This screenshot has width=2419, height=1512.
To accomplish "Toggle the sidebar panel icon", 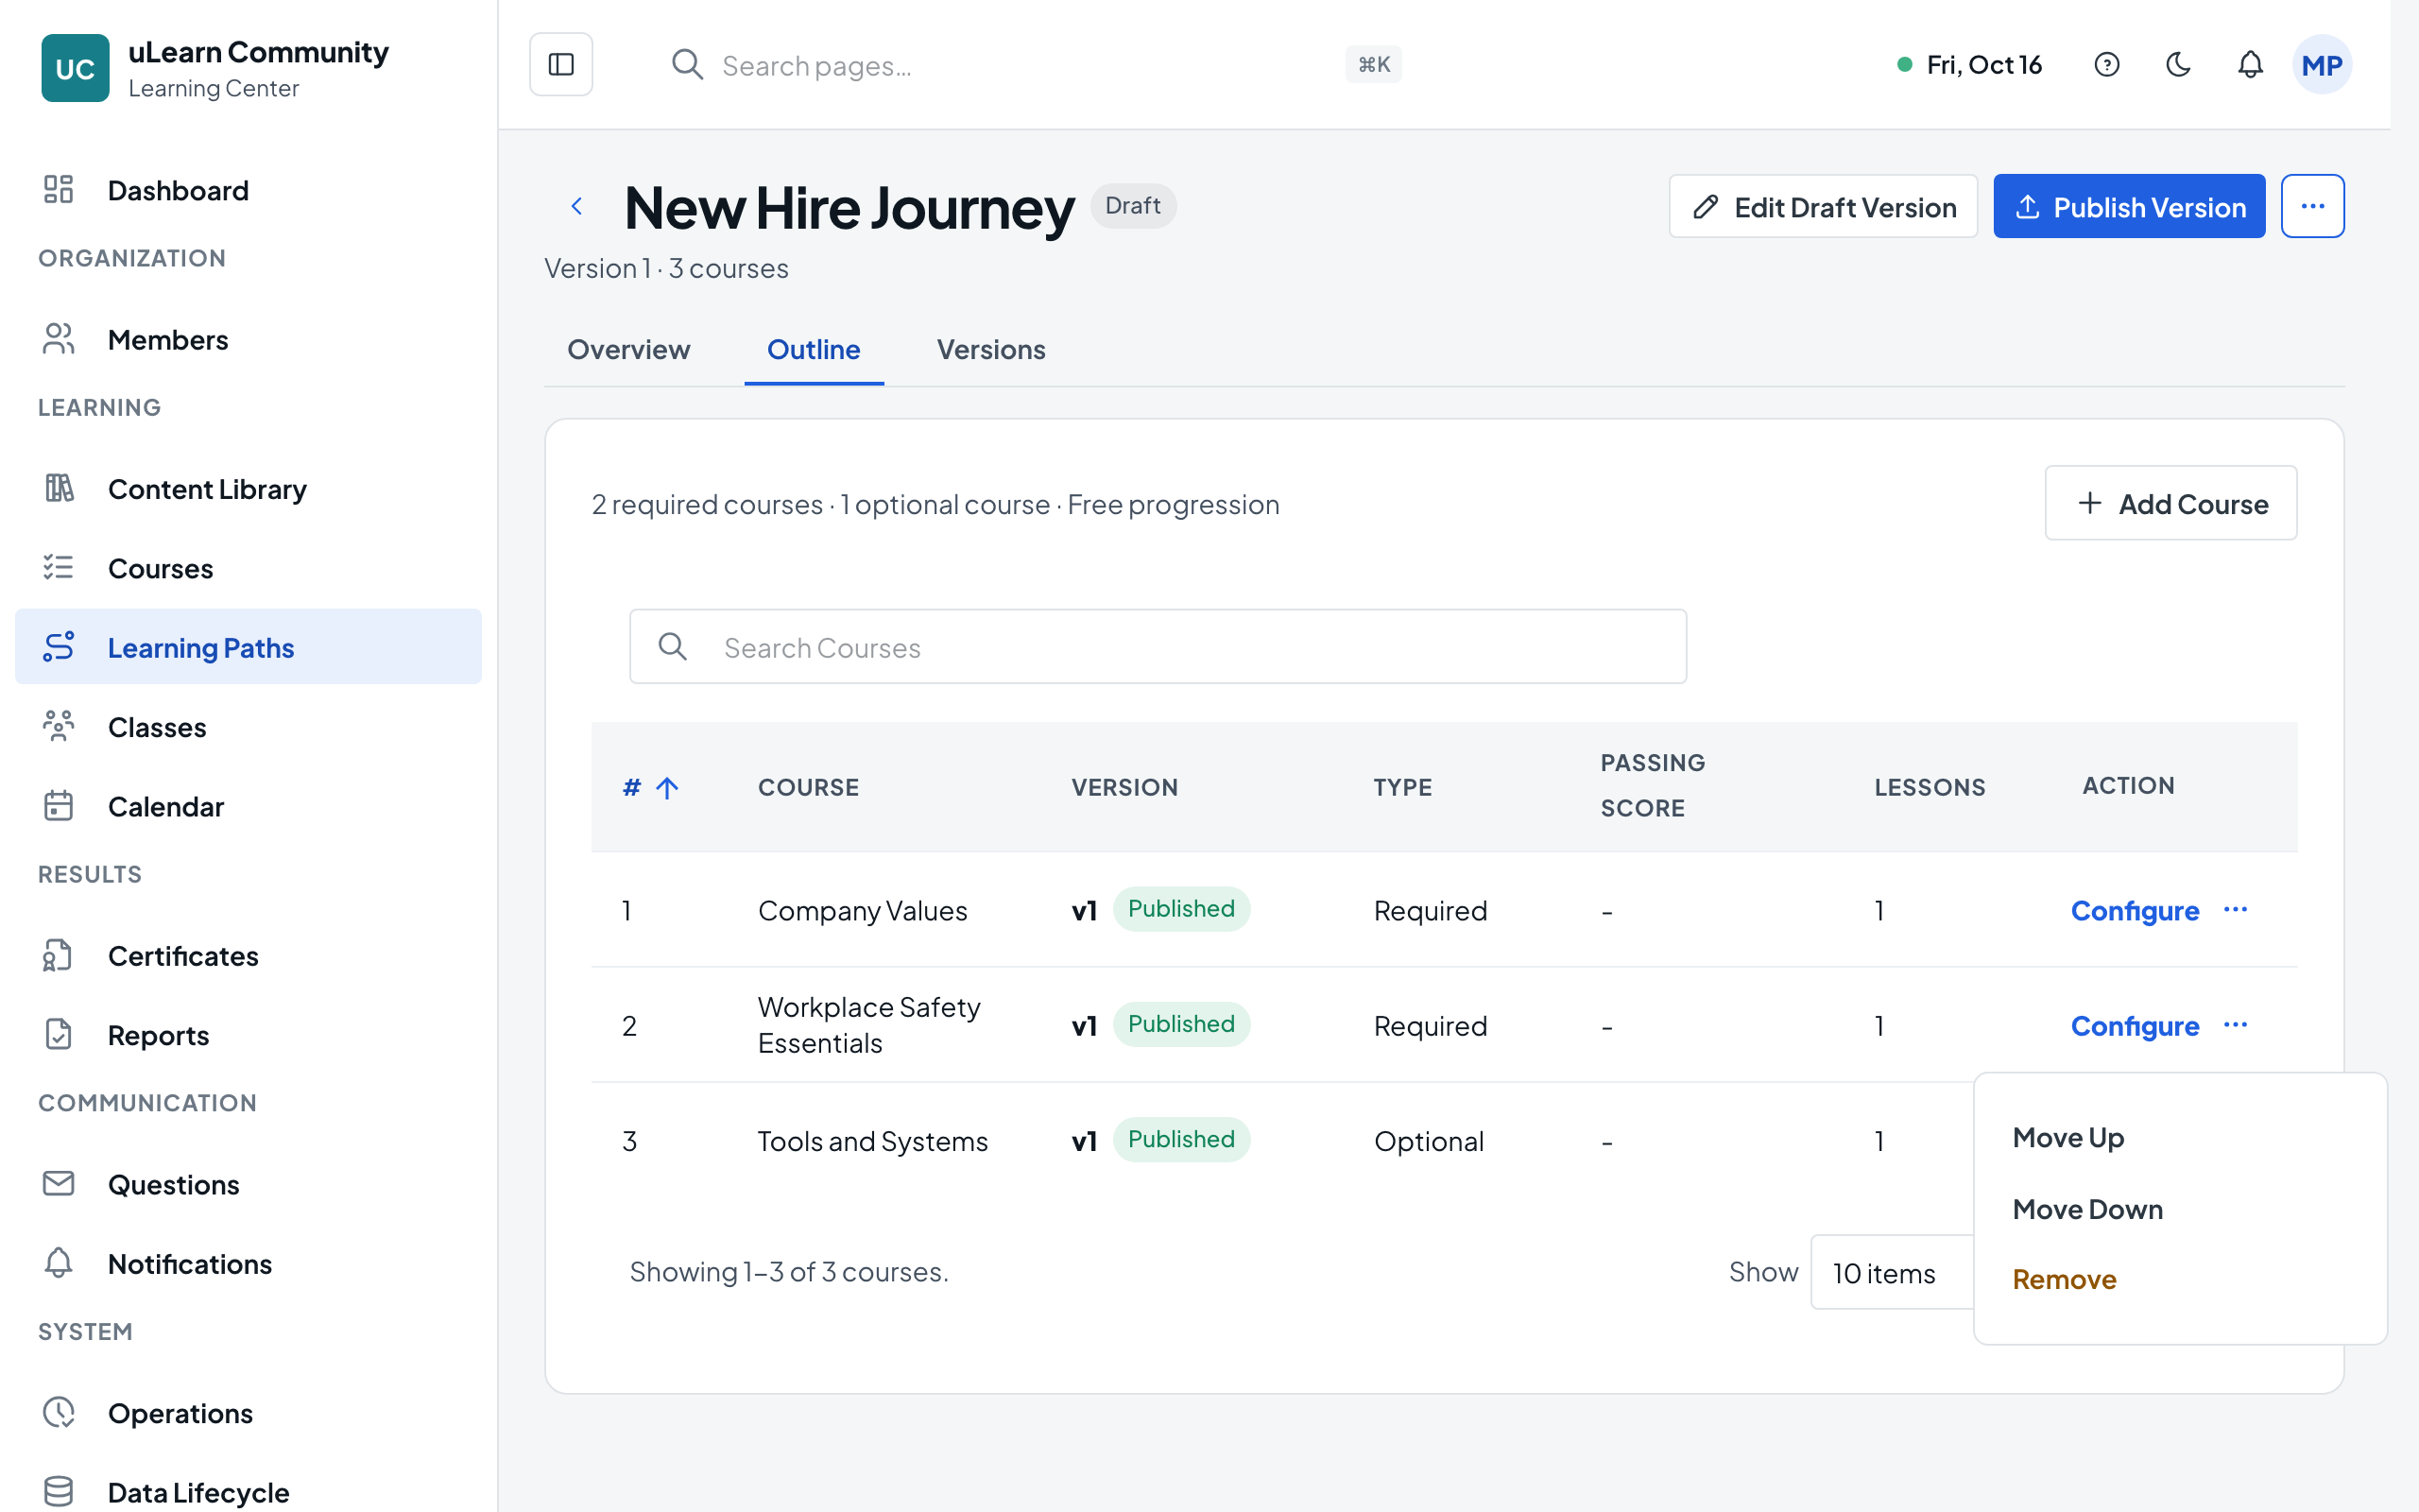I will (x=560, y=65).
